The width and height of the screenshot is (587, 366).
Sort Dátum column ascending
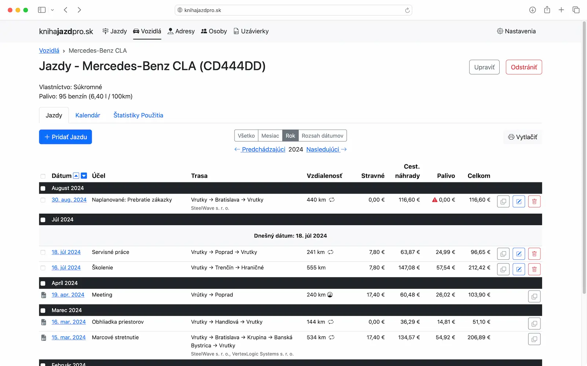coord(76,176)
